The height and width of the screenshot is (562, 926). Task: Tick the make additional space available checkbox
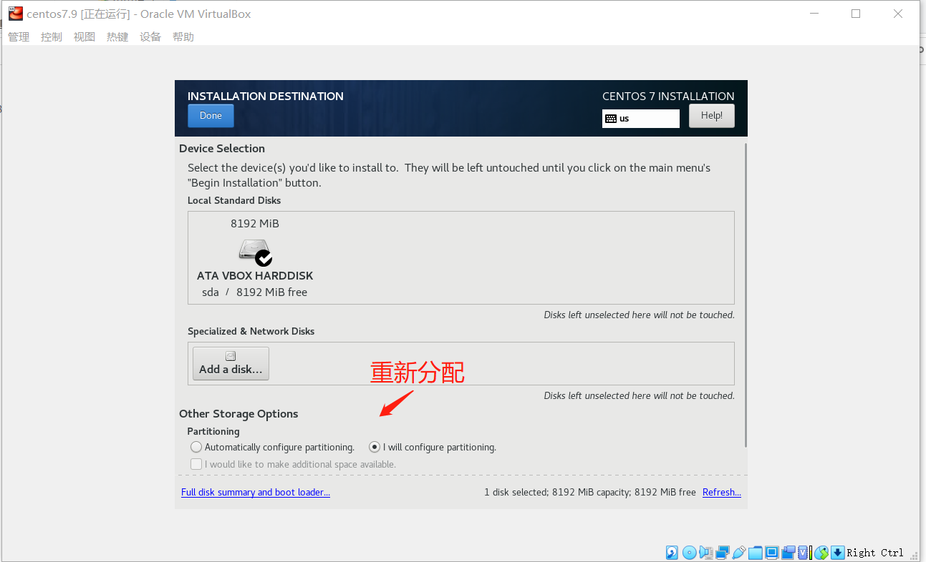pyautogui.click(x=196, y=464)
